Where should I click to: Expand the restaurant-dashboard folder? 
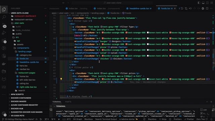click(25, 16)
